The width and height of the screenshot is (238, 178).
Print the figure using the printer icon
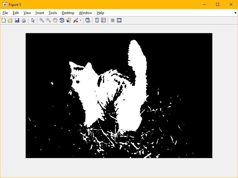[24, 20]
